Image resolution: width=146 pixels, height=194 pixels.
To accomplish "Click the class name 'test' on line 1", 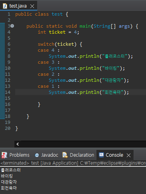I will point(57,14).
